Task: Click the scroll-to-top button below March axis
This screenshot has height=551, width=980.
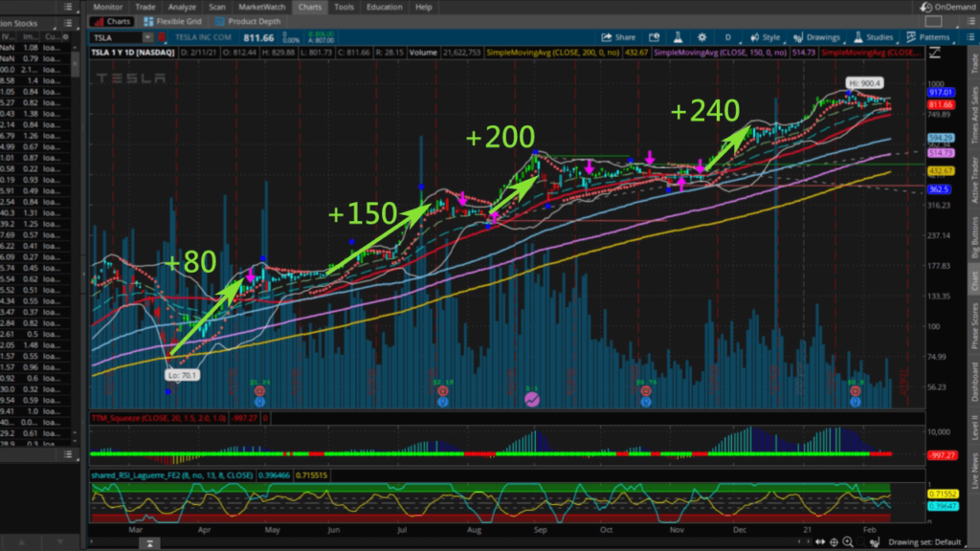Action: pos(149,543)
